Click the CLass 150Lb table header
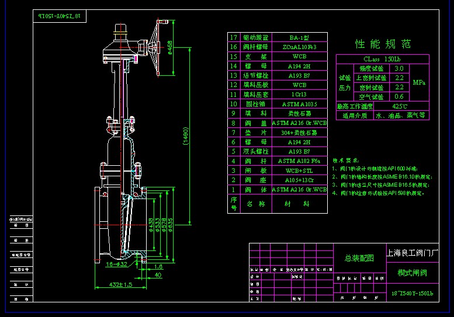454x317 pixels. pos(383,59)
